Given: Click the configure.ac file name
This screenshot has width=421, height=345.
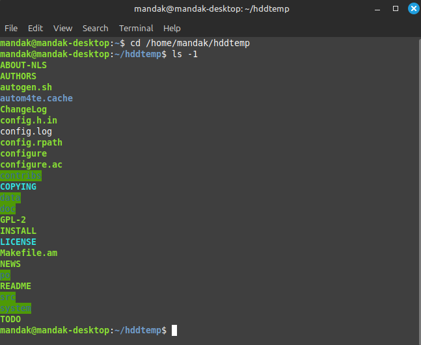Looking at the screenshot, I should point(31,164).
